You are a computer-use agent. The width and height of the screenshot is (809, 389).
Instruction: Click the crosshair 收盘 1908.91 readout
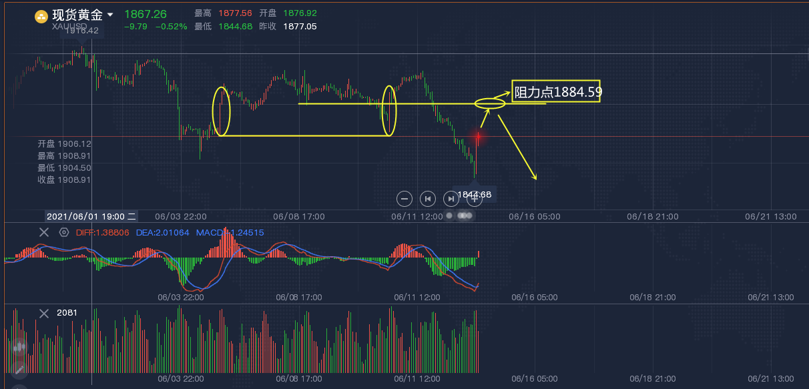point(65,179)
